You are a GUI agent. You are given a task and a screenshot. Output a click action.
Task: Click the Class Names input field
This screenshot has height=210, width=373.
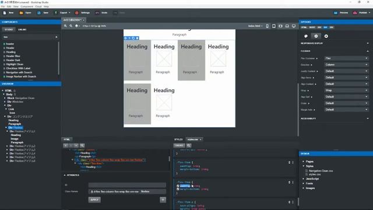pyautogui.click(x=127, y=192)
